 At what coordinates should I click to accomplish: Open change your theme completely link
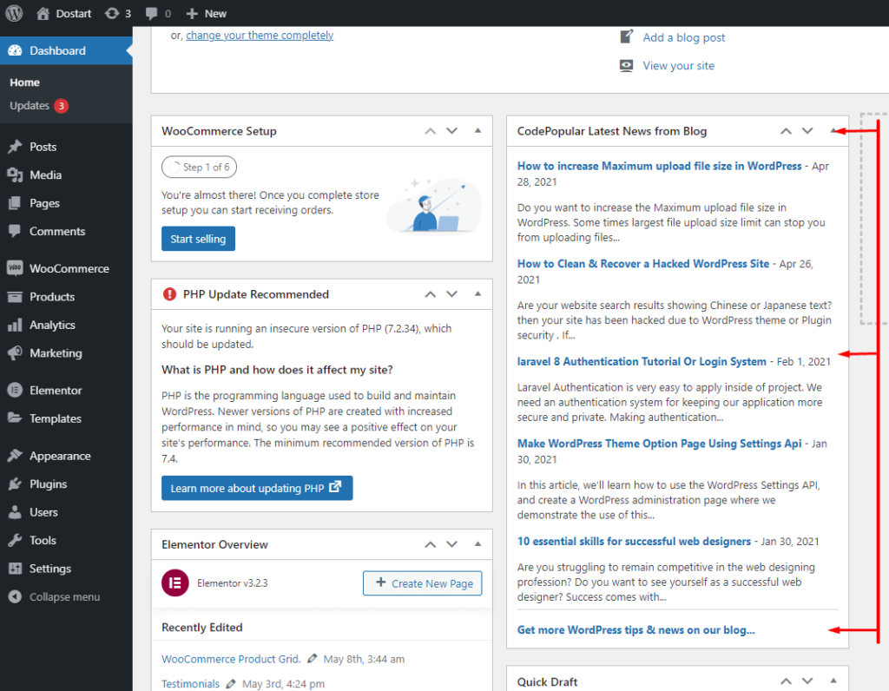pyautogui.click(x=260, y=35)
